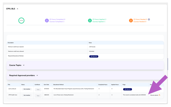Screen dimensions: 171x107
Task: Click the CPR Health Care course title
Action: click(x=13, y=95)
